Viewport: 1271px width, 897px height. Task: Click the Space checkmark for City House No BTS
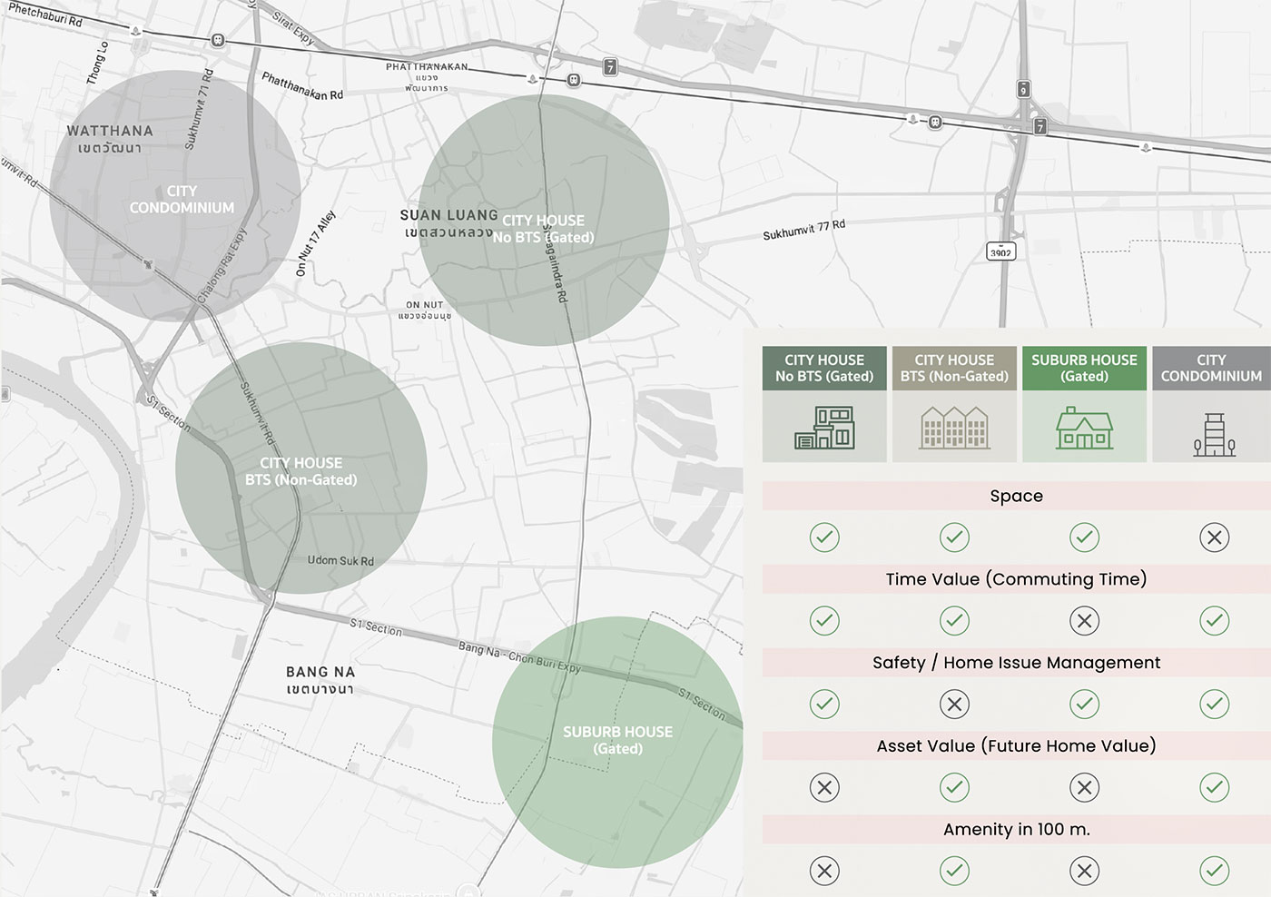824,537
